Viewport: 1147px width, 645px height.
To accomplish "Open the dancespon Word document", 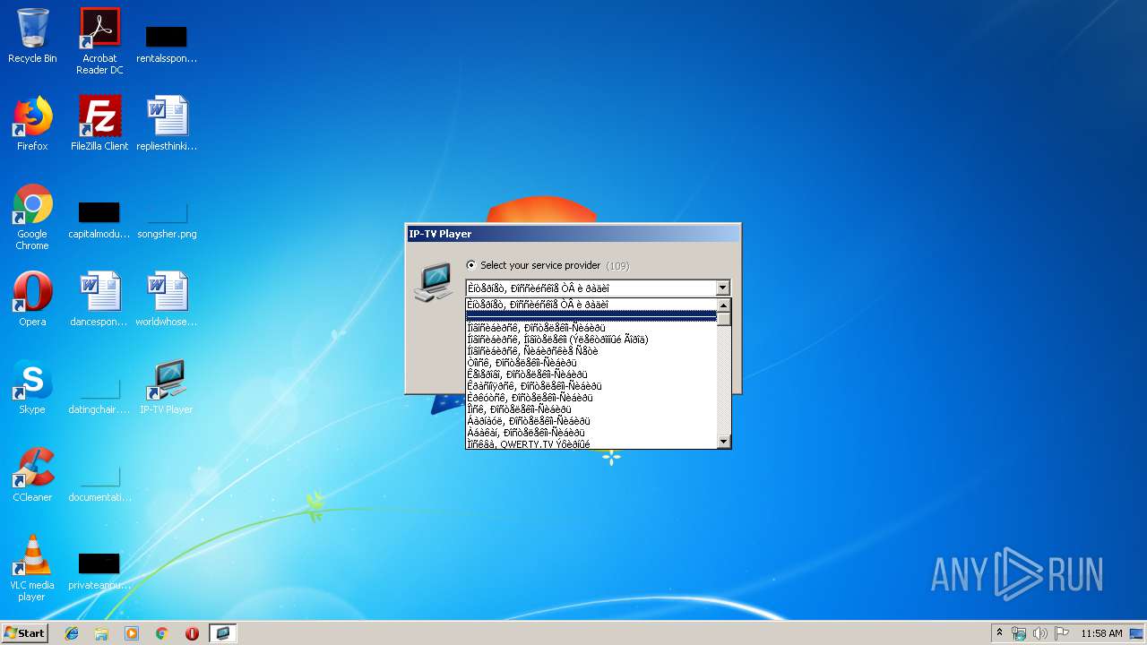I will [99, 299].
